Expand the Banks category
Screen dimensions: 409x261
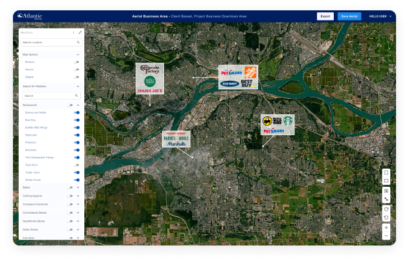78,187
